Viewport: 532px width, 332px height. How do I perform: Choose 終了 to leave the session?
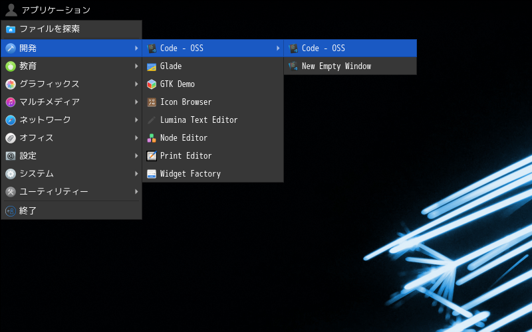71,211
